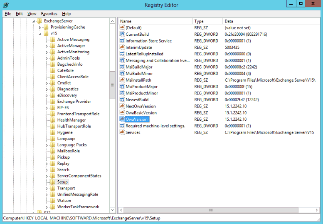Select the MsiProductMajor value name

pyautogui.click(x=141, y=87)
